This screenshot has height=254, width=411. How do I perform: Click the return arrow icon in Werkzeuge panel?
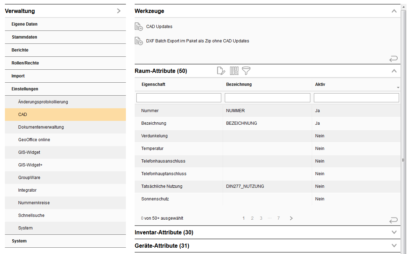click(x=393, y=59)
